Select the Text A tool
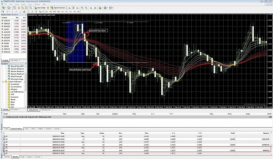 [x=32, y=12]
